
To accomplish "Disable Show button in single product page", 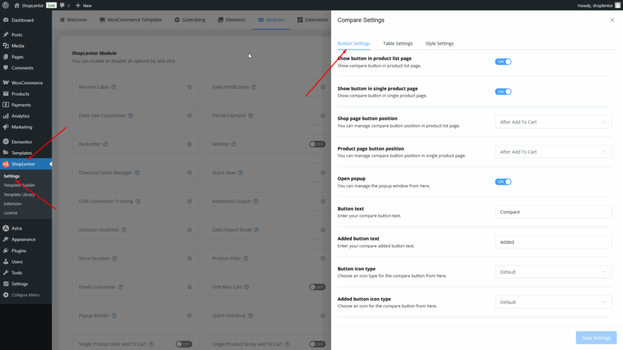I will click(x=503, y=92).
